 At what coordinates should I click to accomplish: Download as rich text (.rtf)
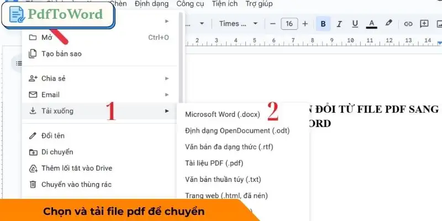click(243, 147)
